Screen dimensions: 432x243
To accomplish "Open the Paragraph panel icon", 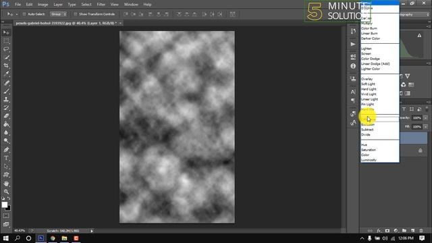I will 353,101.
